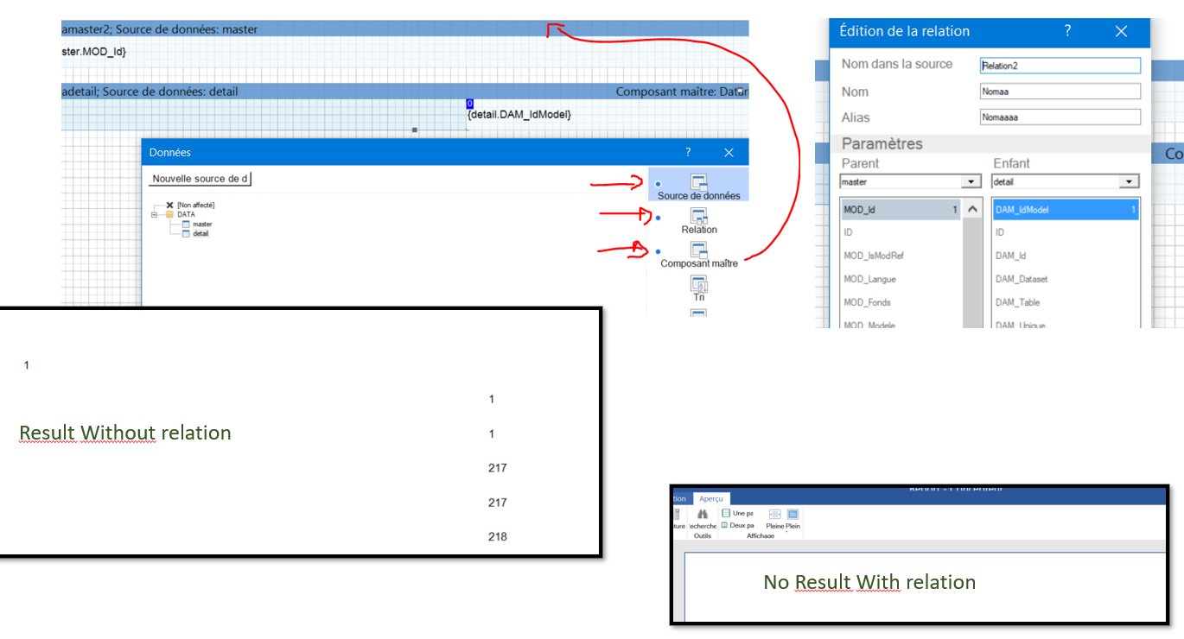1184x639 pixels.
Task: Select the detail band header in designer
Action: (x=405, y=91)
